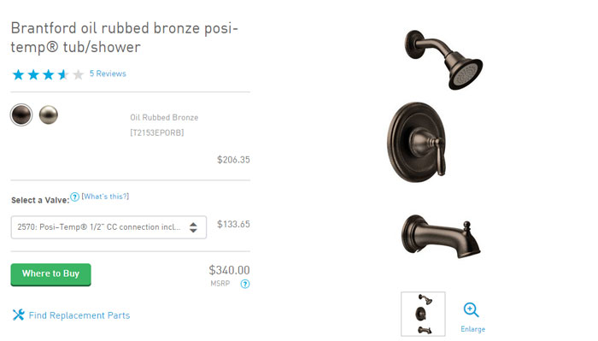Image resolution: width=598 pixels, height=341 pixels.
Task: Open the Find Replacement Parts link
Action: click(79, 315)
